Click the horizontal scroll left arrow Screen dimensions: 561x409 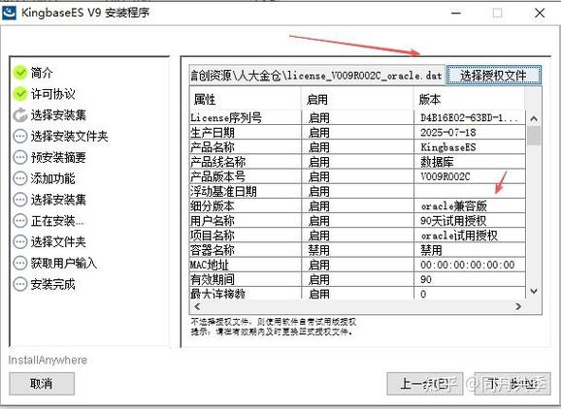coord(197,306)
